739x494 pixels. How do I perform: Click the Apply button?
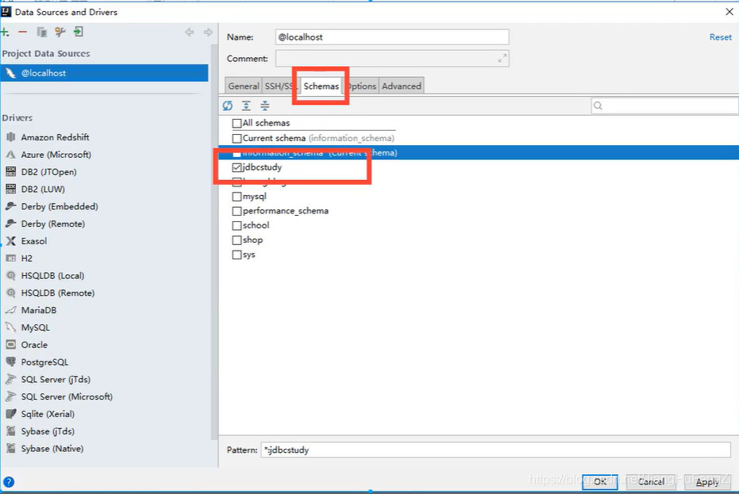coord(707,482)
